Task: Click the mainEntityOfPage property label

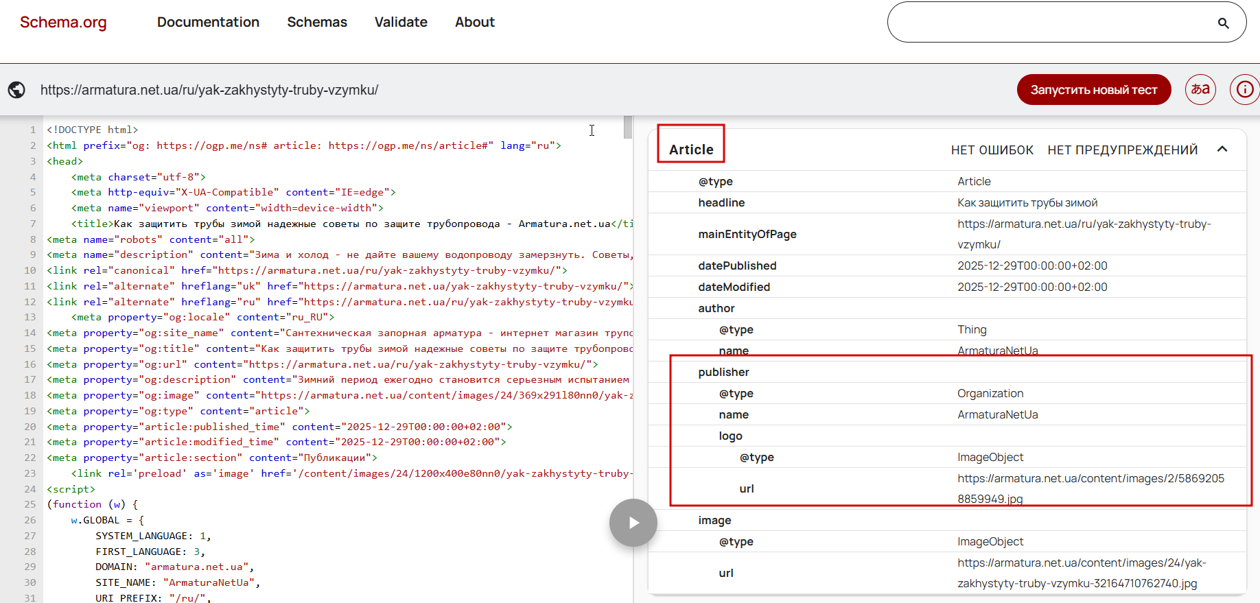Action: click(x=747, y=234)
